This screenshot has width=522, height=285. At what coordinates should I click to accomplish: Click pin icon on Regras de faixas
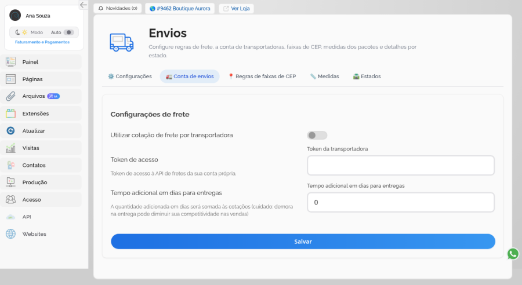click(231, 76)
